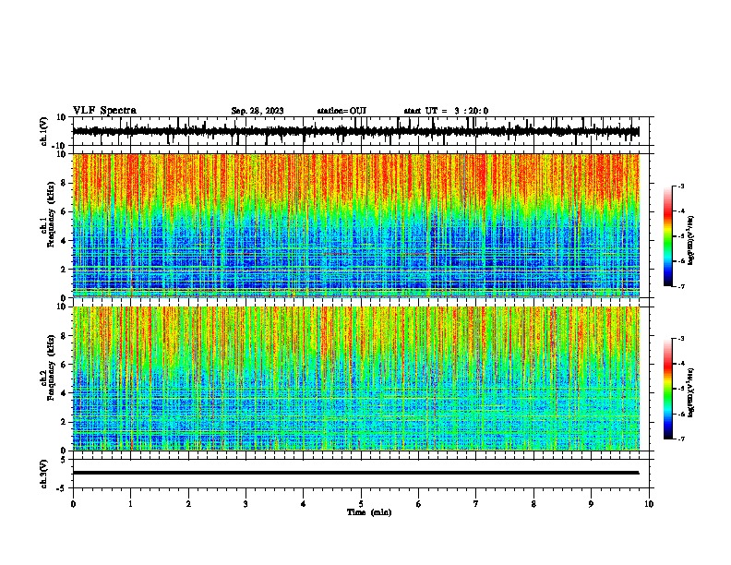Click the 'station=OUJ' label
Screen dimensions: 731x565
(x=342, y=111)
